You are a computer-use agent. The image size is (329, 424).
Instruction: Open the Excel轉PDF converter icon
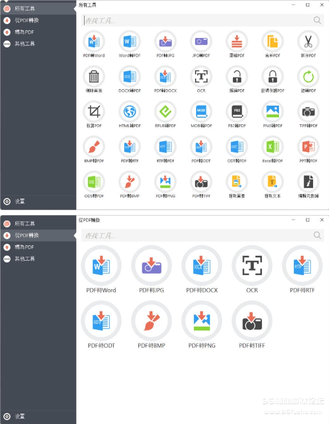pos(272,147)
